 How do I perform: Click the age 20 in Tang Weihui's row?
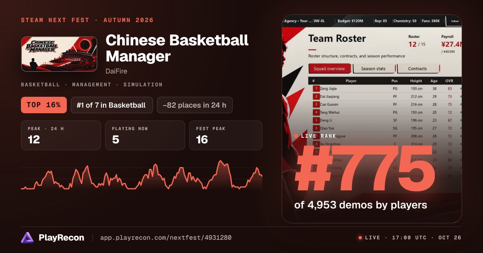click(434, 112)
